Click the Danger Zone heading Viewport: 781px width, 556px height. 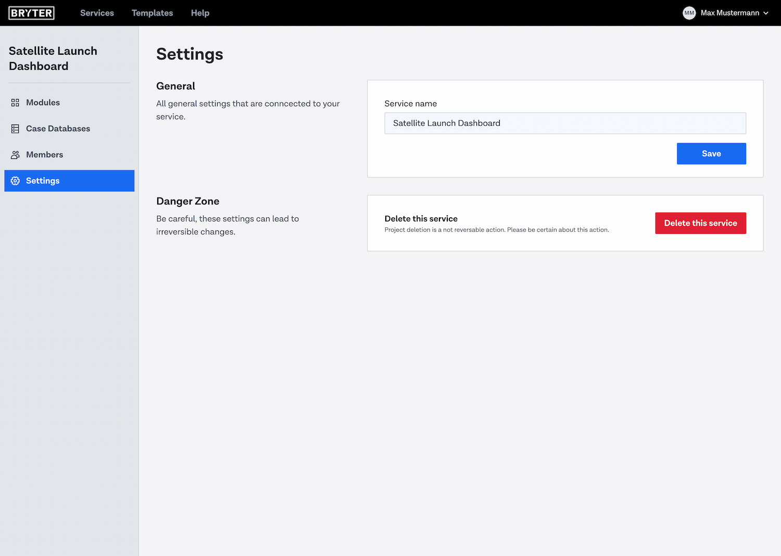click(x=187, y=201)
